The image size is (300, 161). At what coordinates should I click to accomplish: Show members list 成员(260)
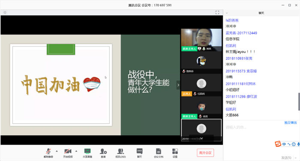[120, 153]
